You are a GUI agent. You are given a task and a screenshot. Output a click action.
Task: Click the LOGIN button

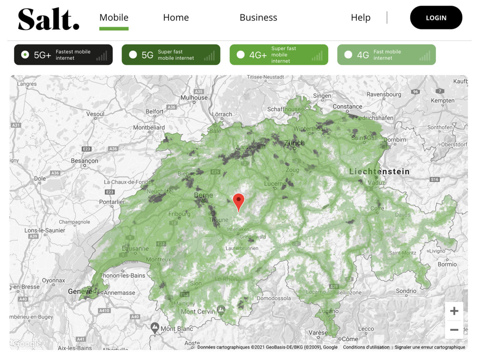pos(436,18)
